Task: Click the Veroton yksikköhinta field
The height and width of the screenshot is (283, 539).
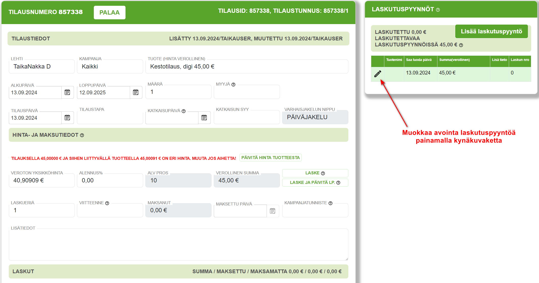Action: (42, 180)
